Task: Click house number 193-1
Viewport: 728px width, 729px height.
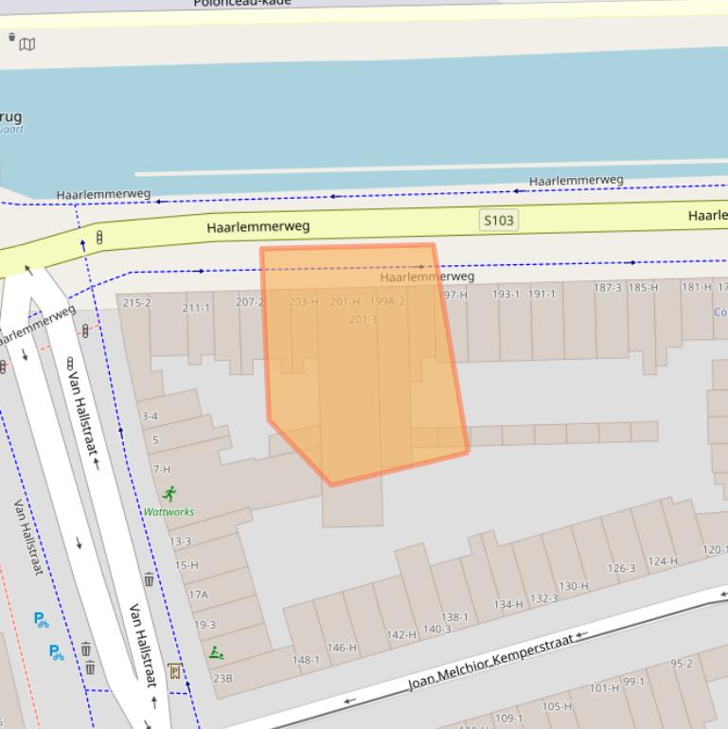Action: click(506, 294)
